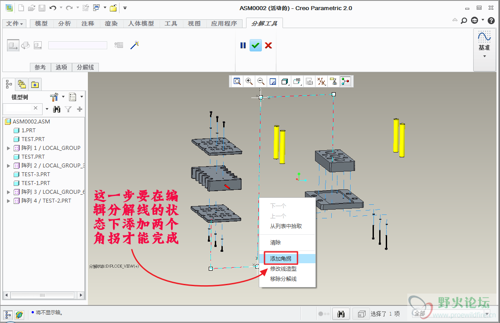Open the Render (渲染) ribbon tab
The height and width of the screenshot is (323, 500).
(111, 24)
